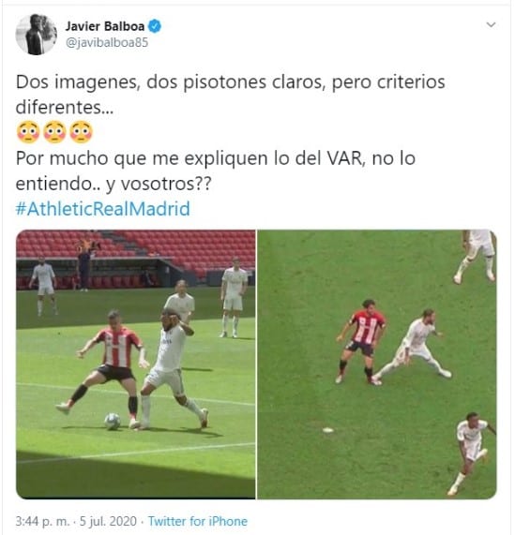
Task: Open the Twitter for iPhone source link
Action: pyautogui.click(x=198, y=521)
